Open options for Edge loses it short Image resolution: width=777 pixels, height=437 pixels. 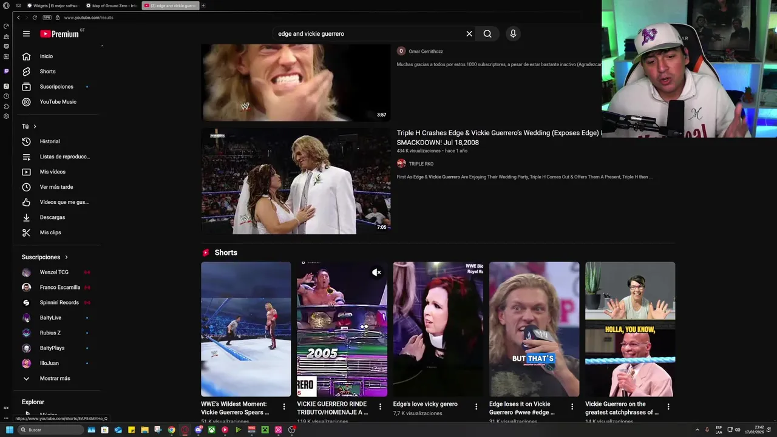point(572,407)
